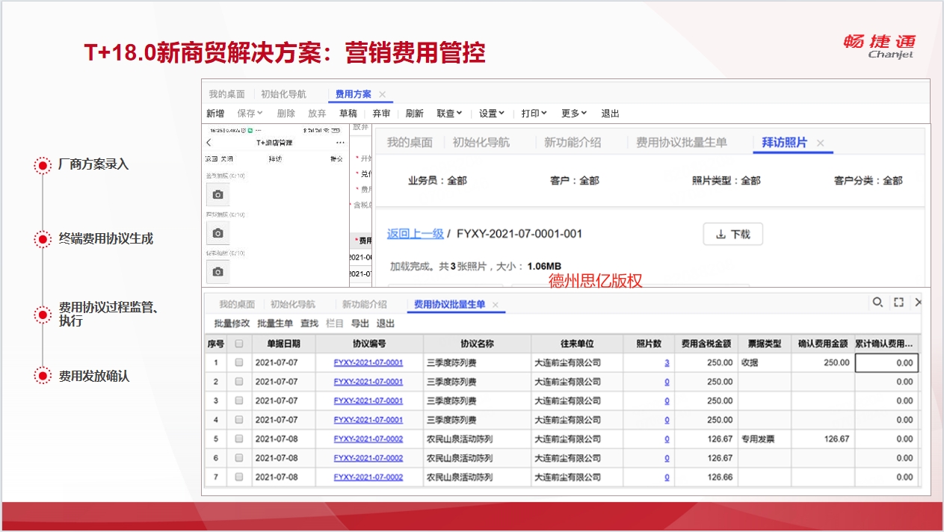Check the checkbox for row 6
This screenshot has height=532, width=944.
click(x=239, y=458)
